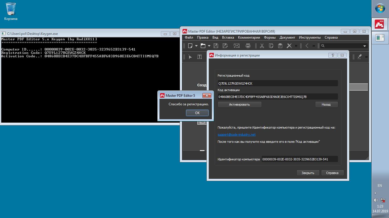Image resolution: width=389 pixels, height=218 pixels.
Task: Click the volume speaker tray icon
Action: (376, 200)
